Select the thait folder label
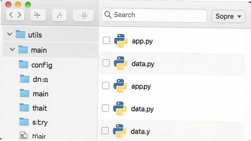Viewport: 251px width, 141px height. pyautogui.click(x=40, y=108)
